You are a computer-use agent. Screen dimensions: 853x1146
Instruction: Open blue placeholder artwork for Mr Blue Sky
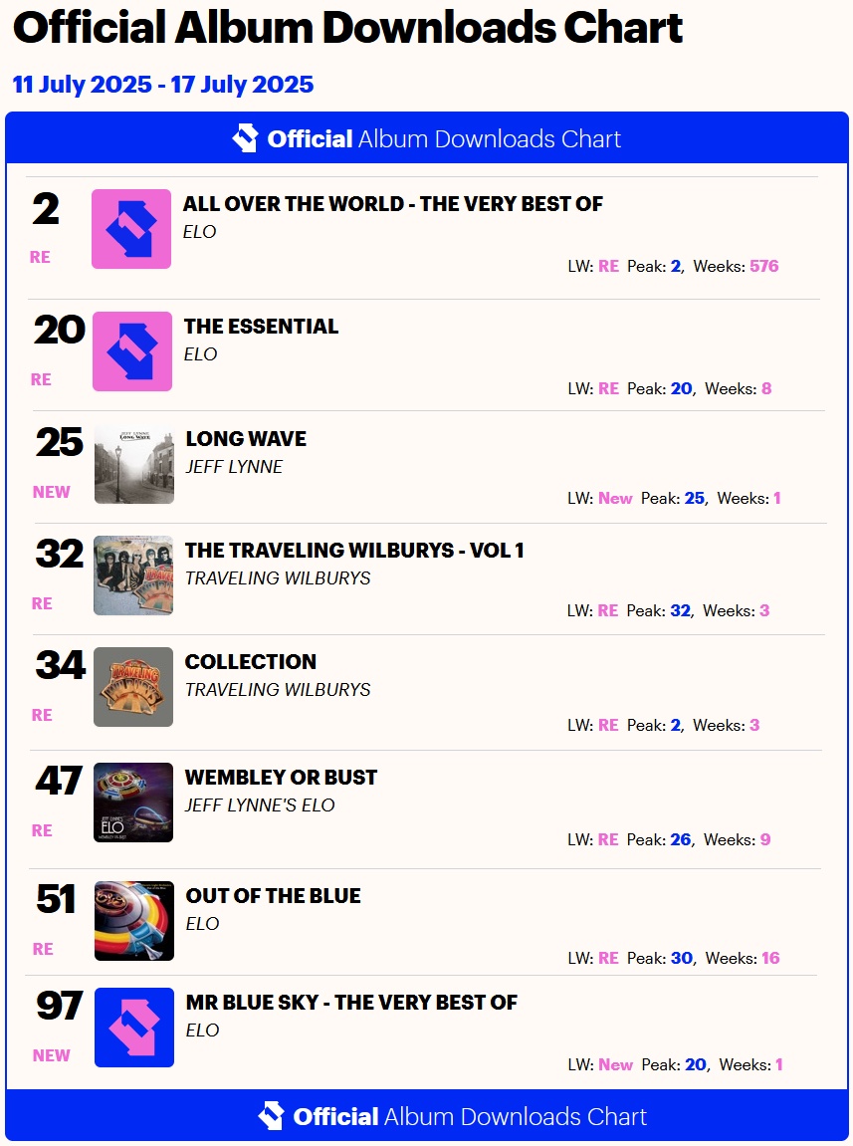coord(134,1028)
